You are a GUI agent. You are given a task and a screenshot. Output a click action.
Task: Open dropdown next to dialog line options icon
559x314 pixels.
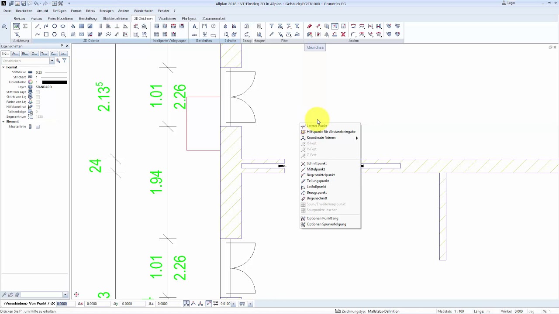250,304
